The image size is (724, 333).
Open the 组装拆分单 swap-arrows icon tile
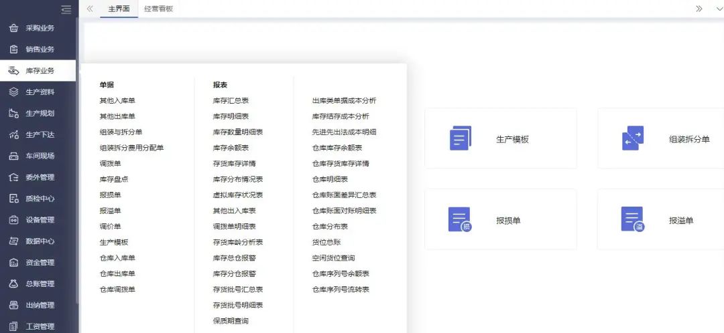click(633, 138)
